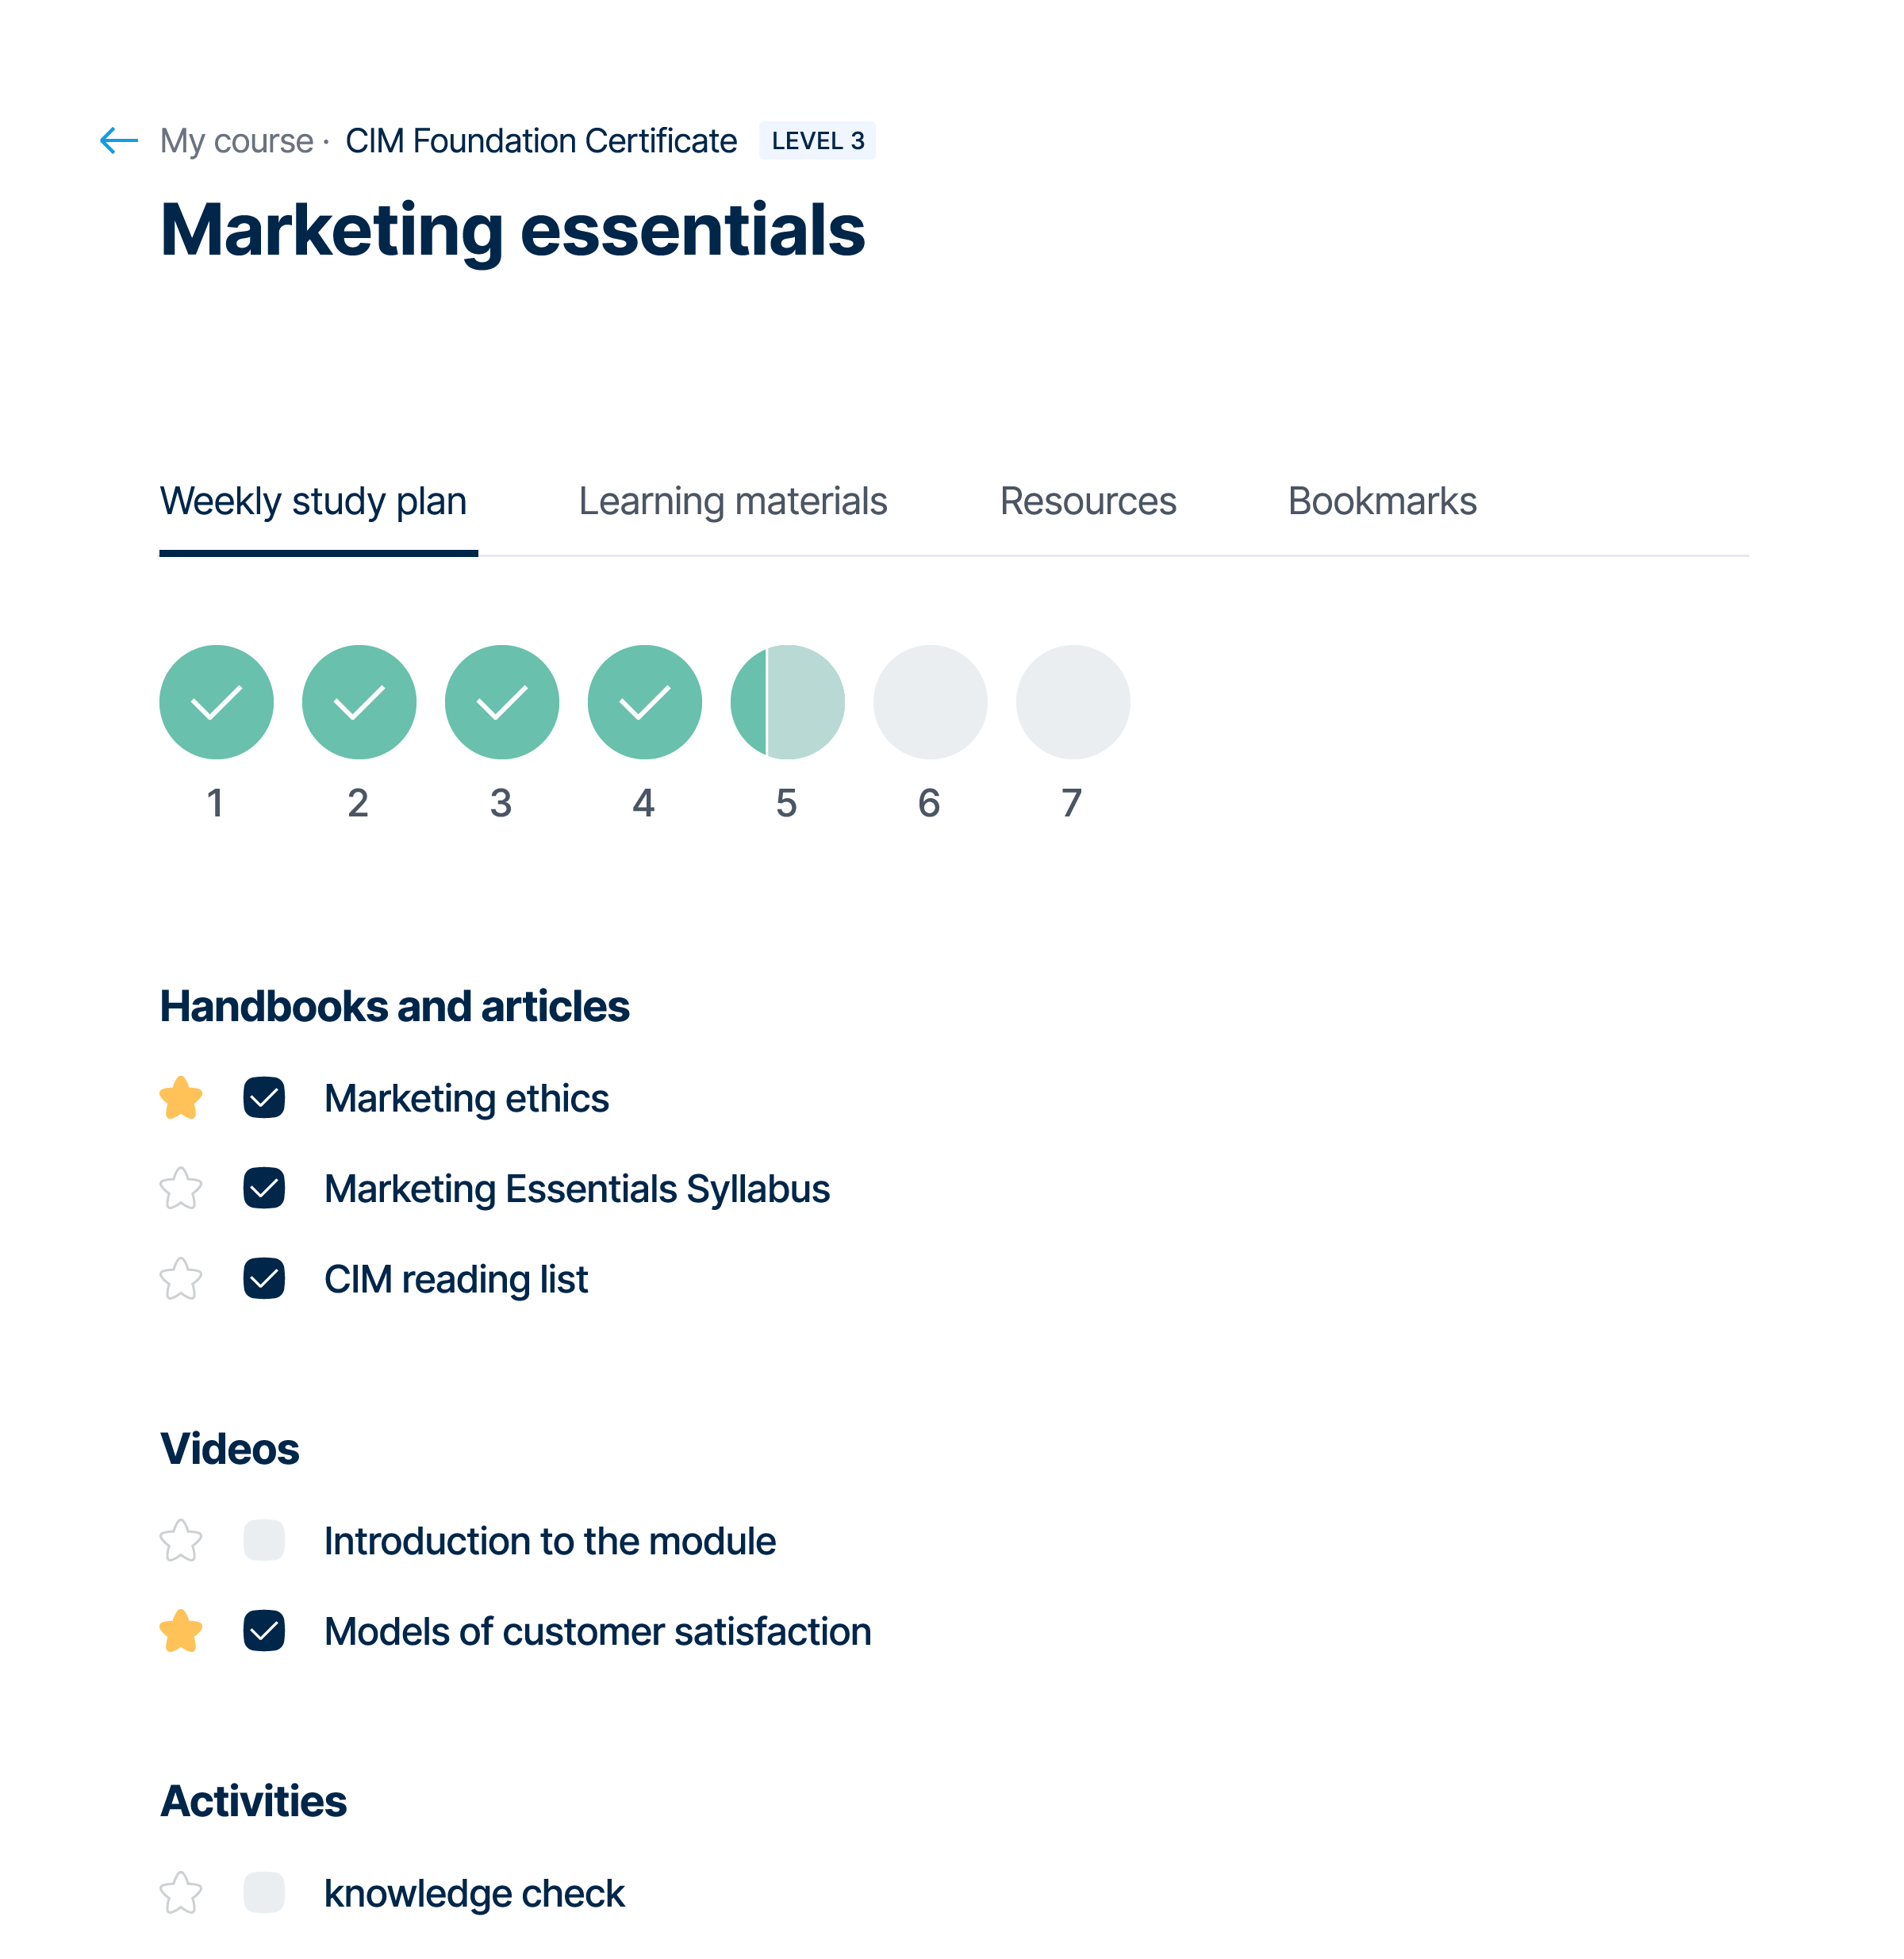1904x1959 pixels.
Task: Switch to the Learning materials tab
Action: 732,501
